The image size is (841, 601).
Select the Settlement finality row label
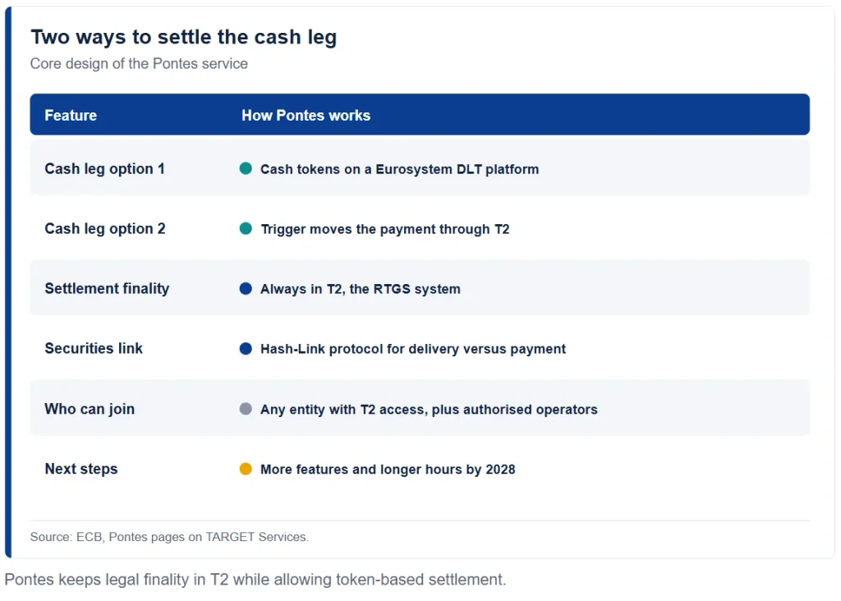pyautogui.click(x=107, y=288)
